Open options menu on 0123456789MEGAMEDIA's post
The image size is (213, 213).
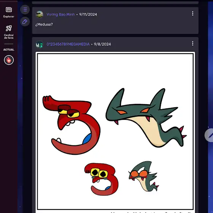click(x=192, y=44)
